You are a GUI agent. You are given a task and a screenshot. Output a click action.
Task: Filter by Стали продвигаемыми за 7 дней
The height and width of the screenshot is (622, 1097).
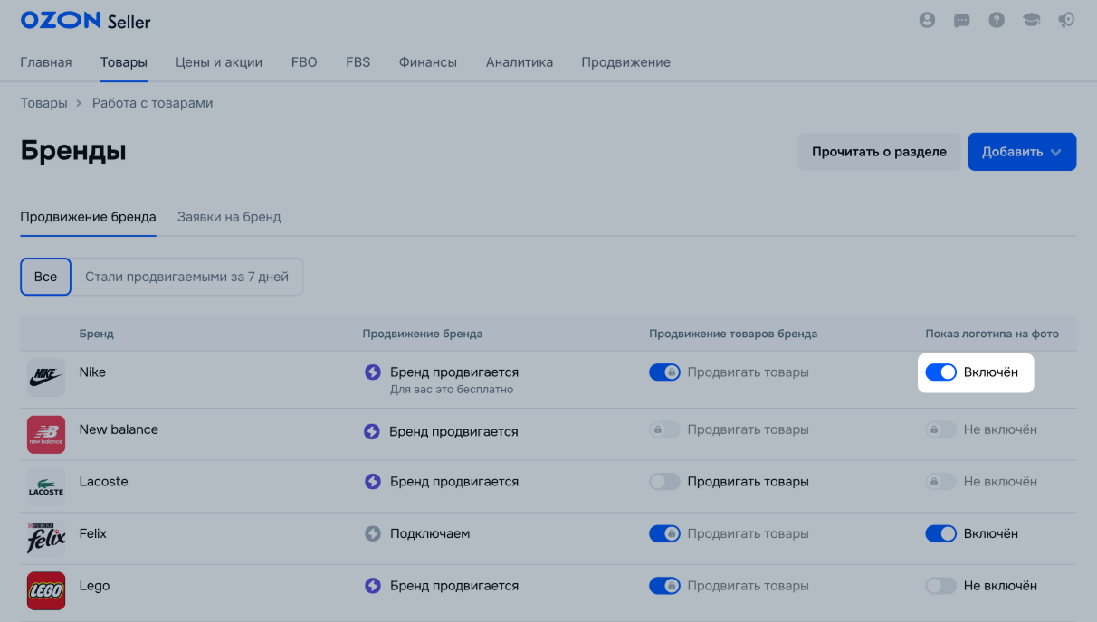[186, 277]
